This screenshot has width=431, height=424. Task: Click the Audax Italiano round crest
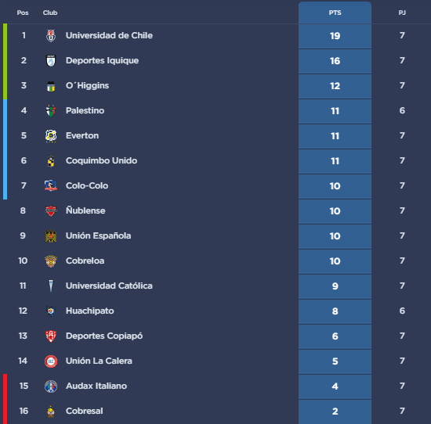(51, 386)
